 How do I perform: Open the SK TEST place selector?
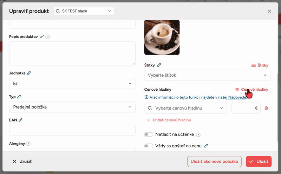84,11
